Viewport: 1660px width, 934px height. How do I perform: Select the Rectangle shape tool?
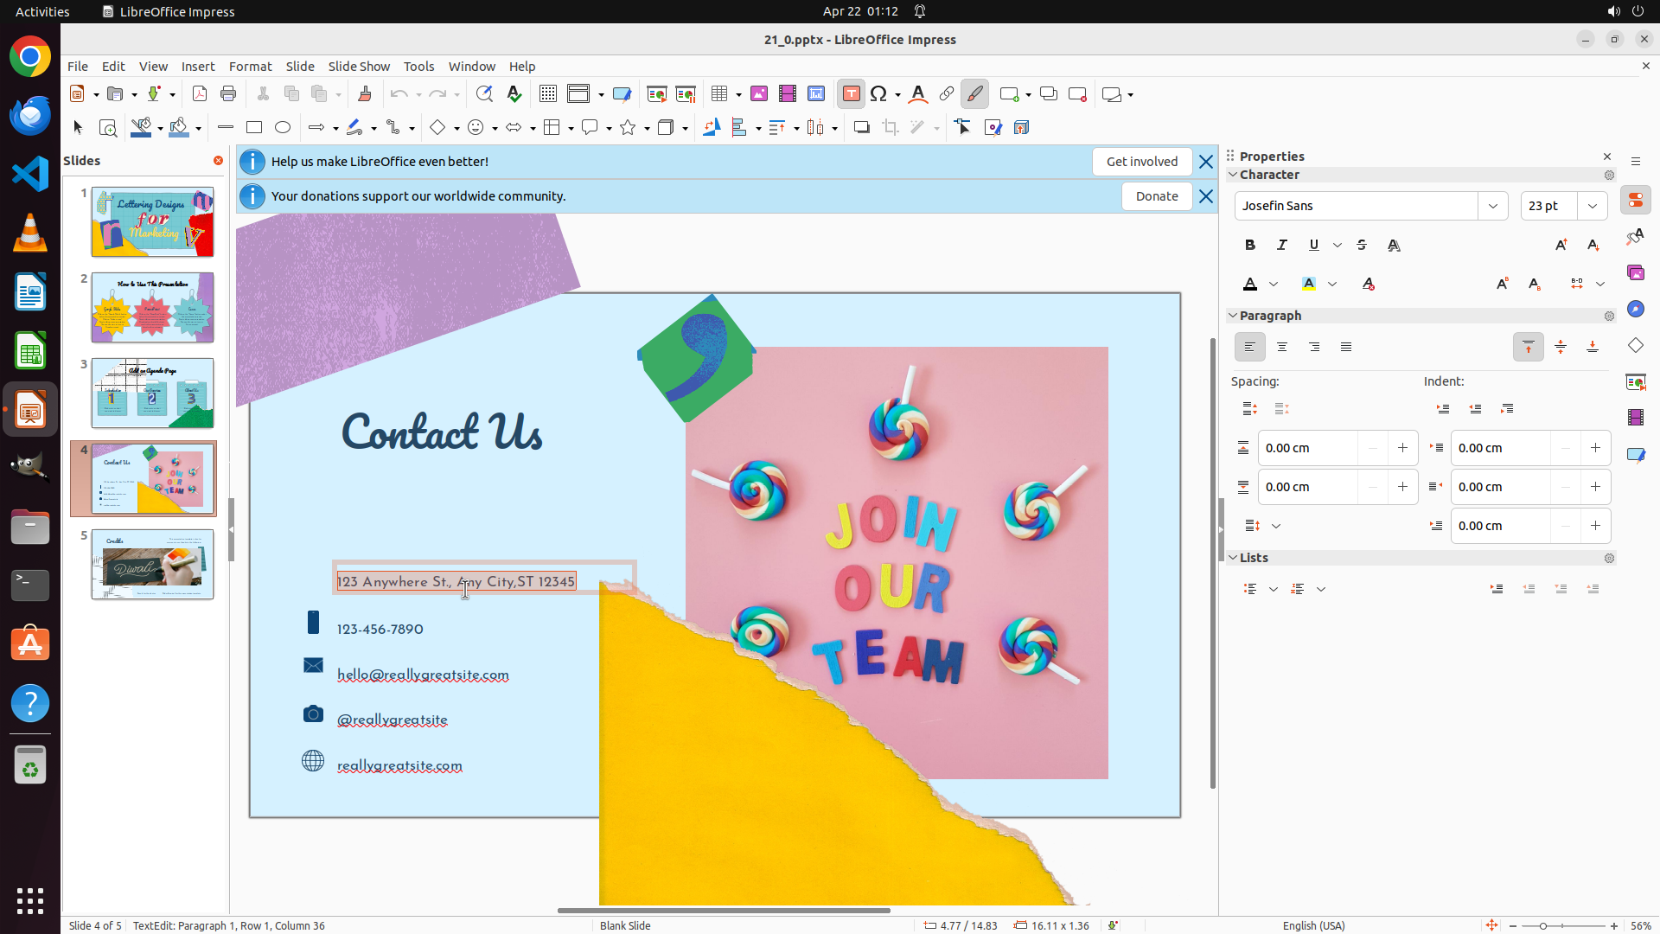[254, 128]
